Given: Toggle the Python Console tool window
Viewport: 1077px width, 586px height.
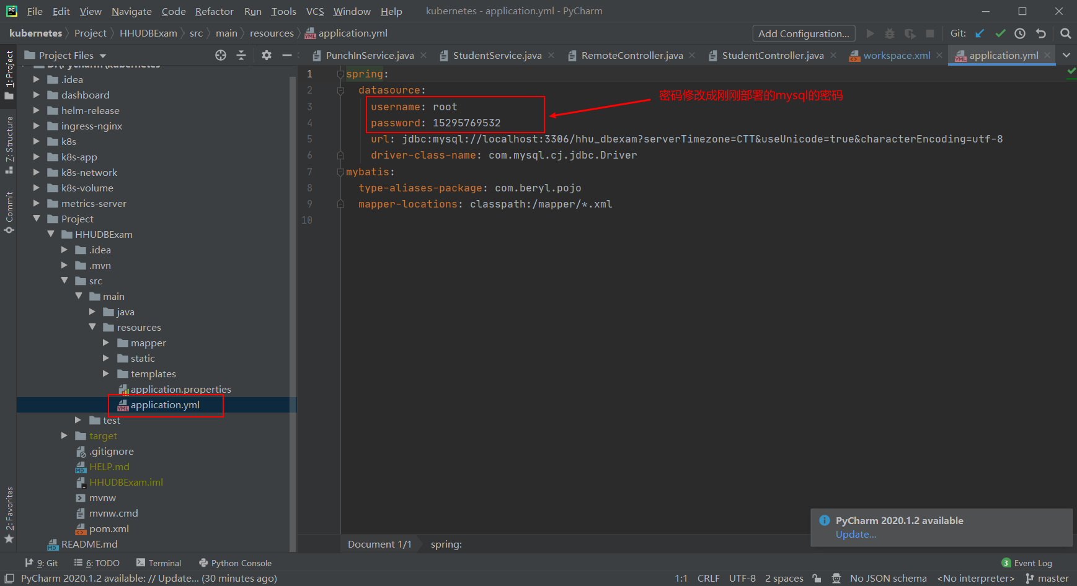Looking at the screenshot, I should [x=235, y=563].
